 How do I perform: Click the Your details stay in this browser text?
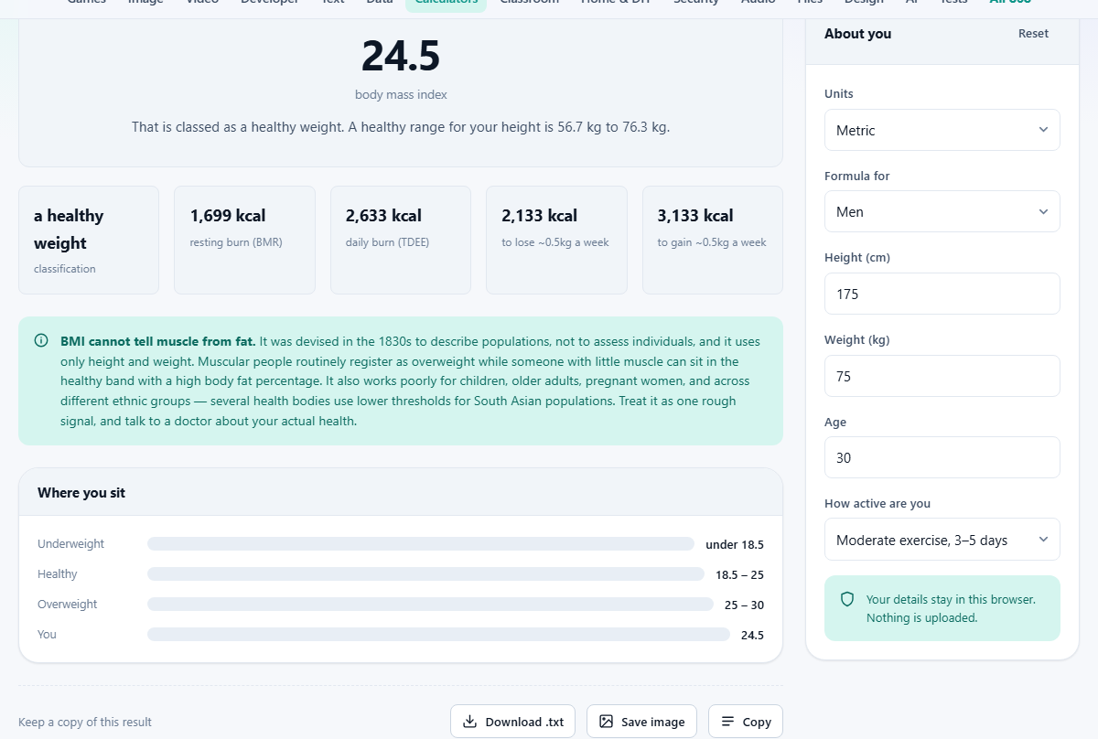[951, 600]
